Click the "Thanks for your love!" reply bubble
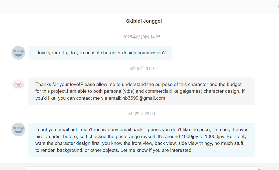279x170 pixels. [x=141, y=91]
